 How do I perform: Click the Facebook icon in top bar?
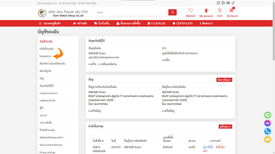pos(223,3)
